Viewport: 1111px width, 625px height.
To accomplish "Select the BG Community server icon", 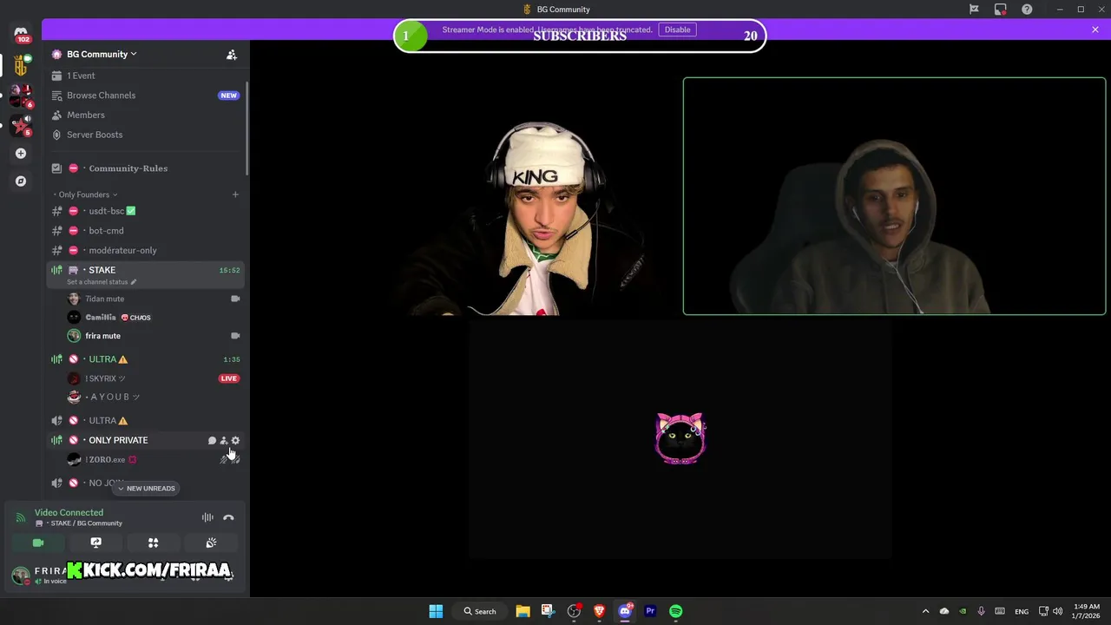I will coord(21,65).
